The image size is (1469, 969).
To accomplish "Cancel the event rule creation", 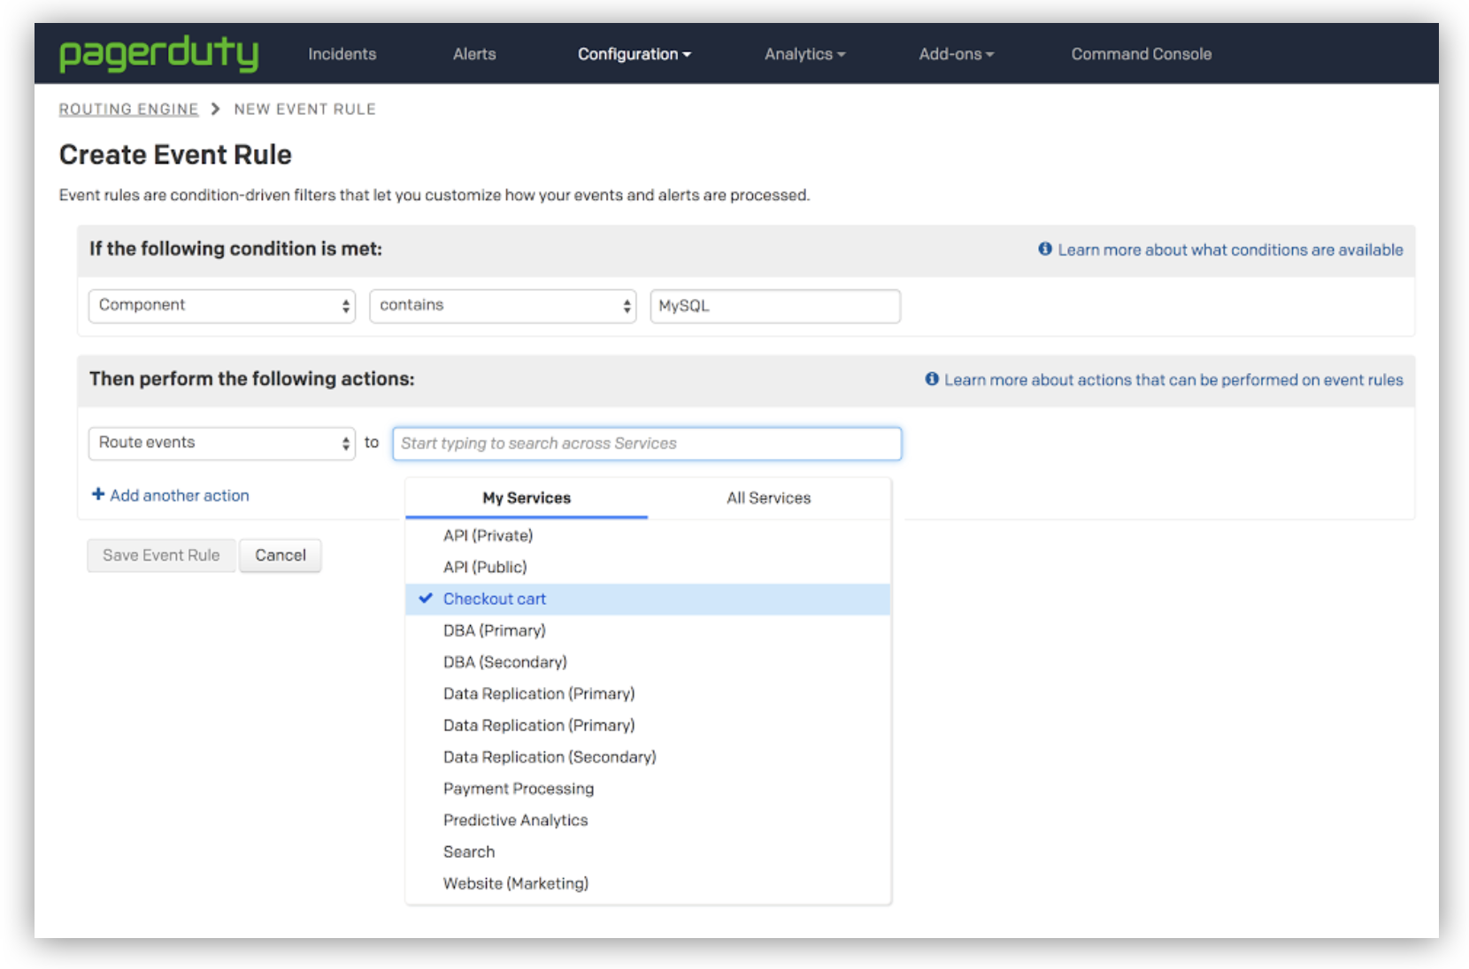I will pyautogui.click(x=280, y=555).
